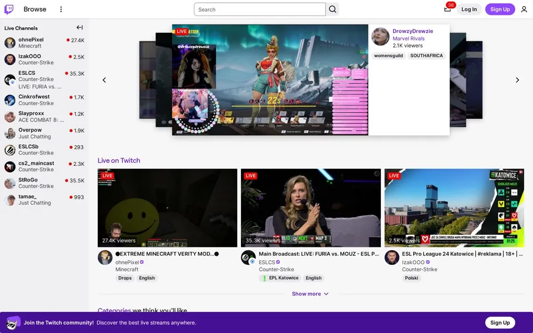Select the Polski tag
The width and height of the screenshot is (533, 333).
[x=411, y=278]
